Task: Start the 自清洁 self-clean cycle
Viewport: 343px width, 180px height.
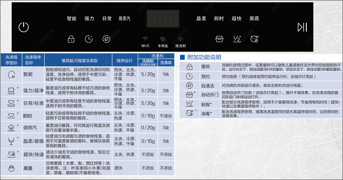Action: pos(106,39)
